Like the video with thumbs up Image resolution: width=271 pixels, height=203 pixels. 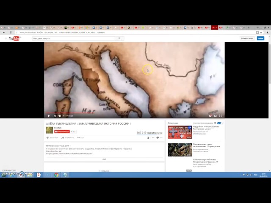point(148,137)
